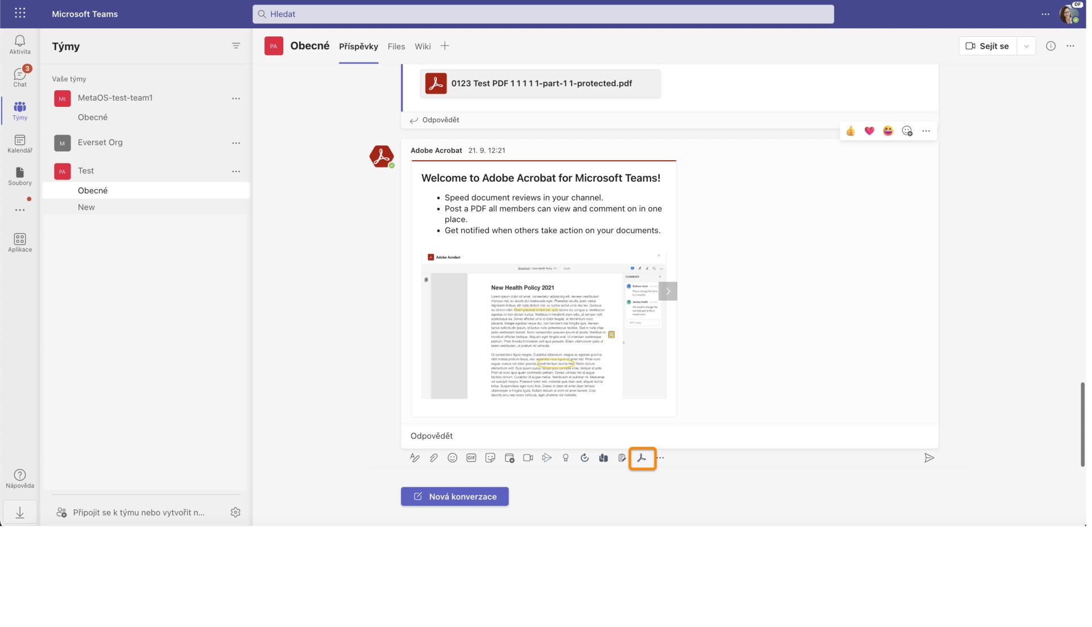The height and width of the screenshot is (627, 1092).
Task: Open Aktivita notifications in sidebar
Action: 20,45
